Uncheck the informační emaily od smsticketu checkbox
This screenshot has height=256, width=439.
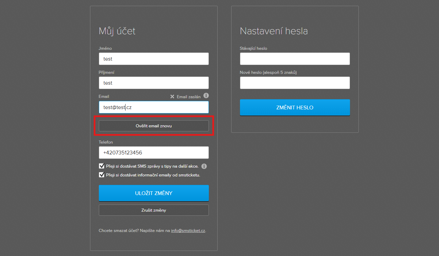click(x=102, y=175)
